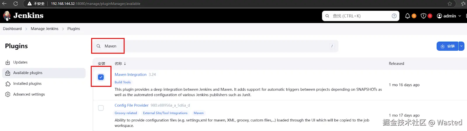Go to Manage Jenkins breadcrumb
The height and width of the screenshot is (131, 467).
click(x=45, y=29)
